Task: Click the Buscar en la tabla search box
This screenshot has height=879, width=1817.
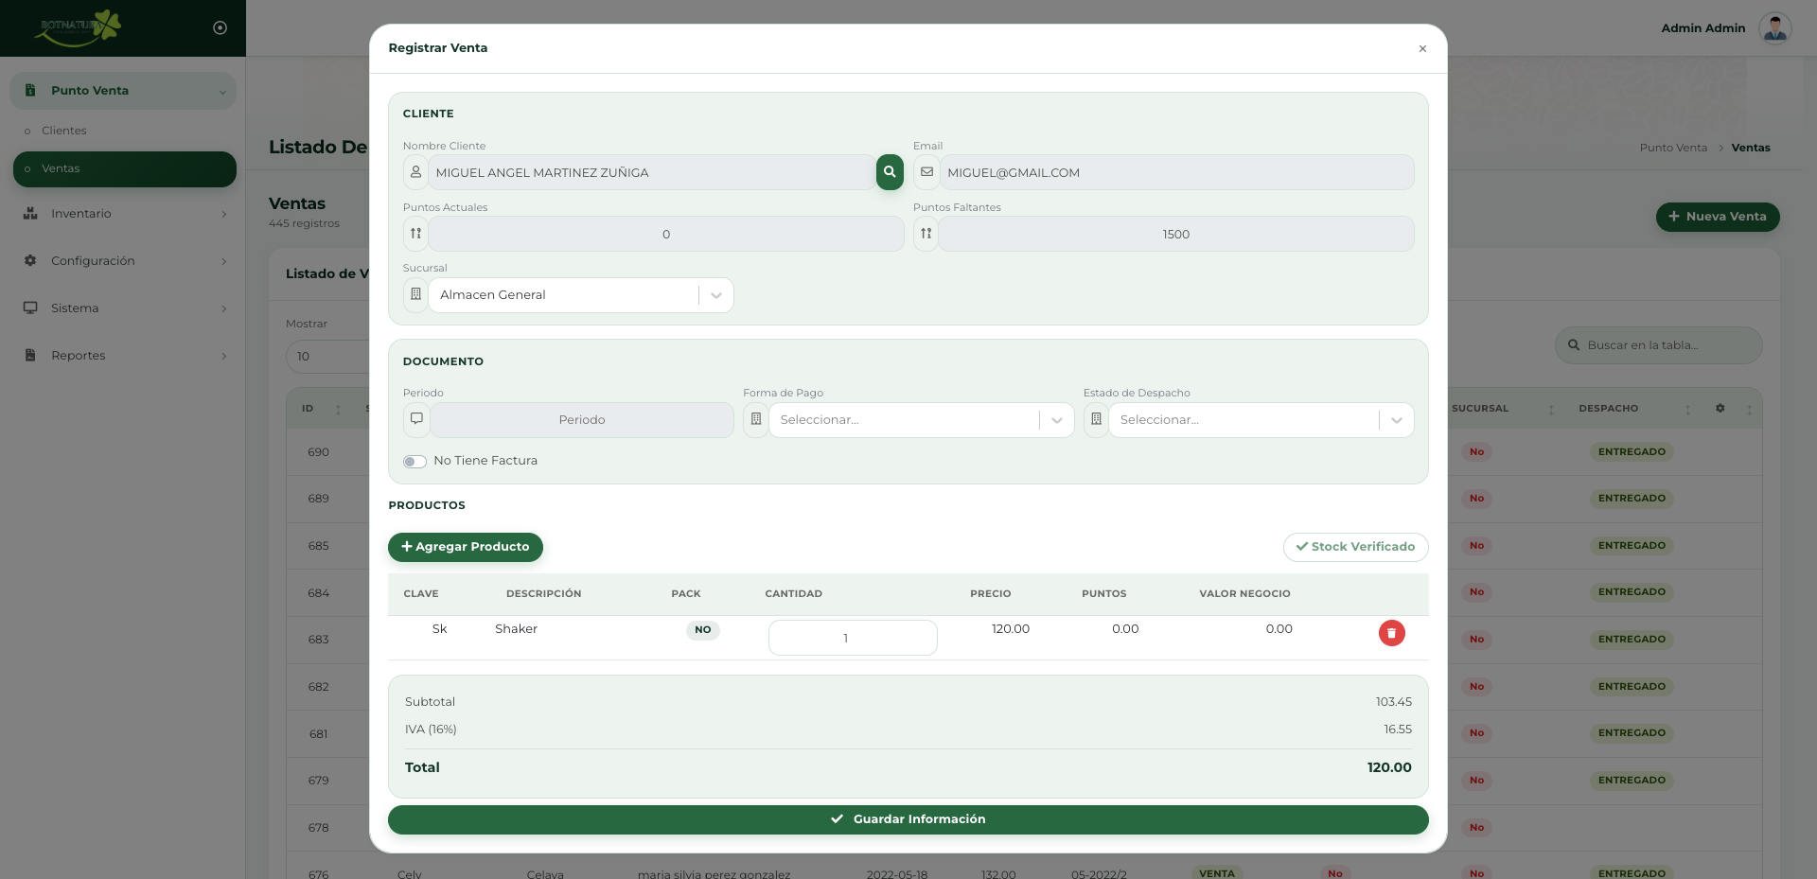Action: [1658, 345]
